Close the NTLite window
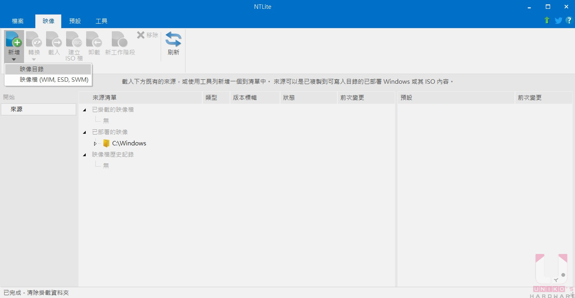 pyautogui.click(x=566, y=7)
